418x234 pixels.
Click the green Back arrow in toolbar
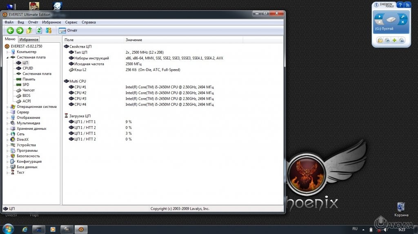pyautogui.click(x=10, y=31)
